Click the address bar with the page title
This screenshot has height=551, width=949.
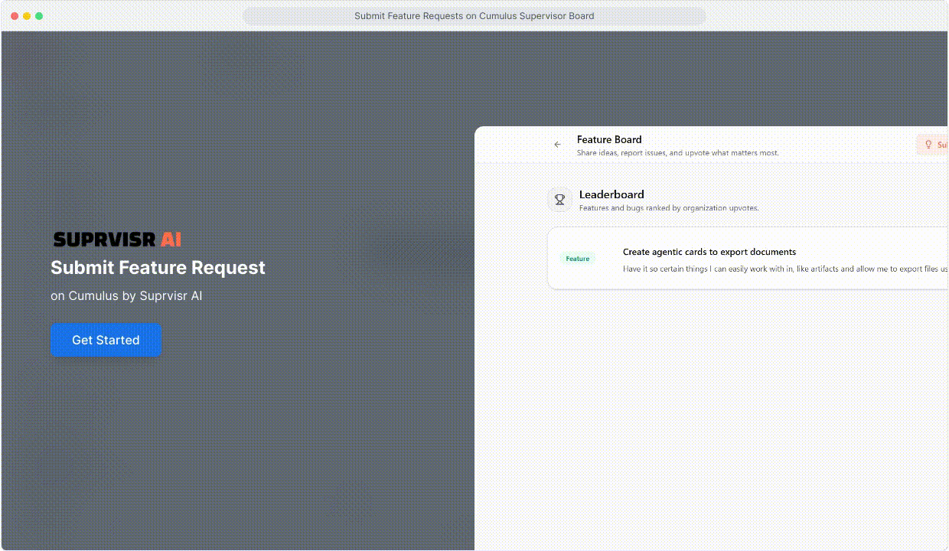[474, 16]
